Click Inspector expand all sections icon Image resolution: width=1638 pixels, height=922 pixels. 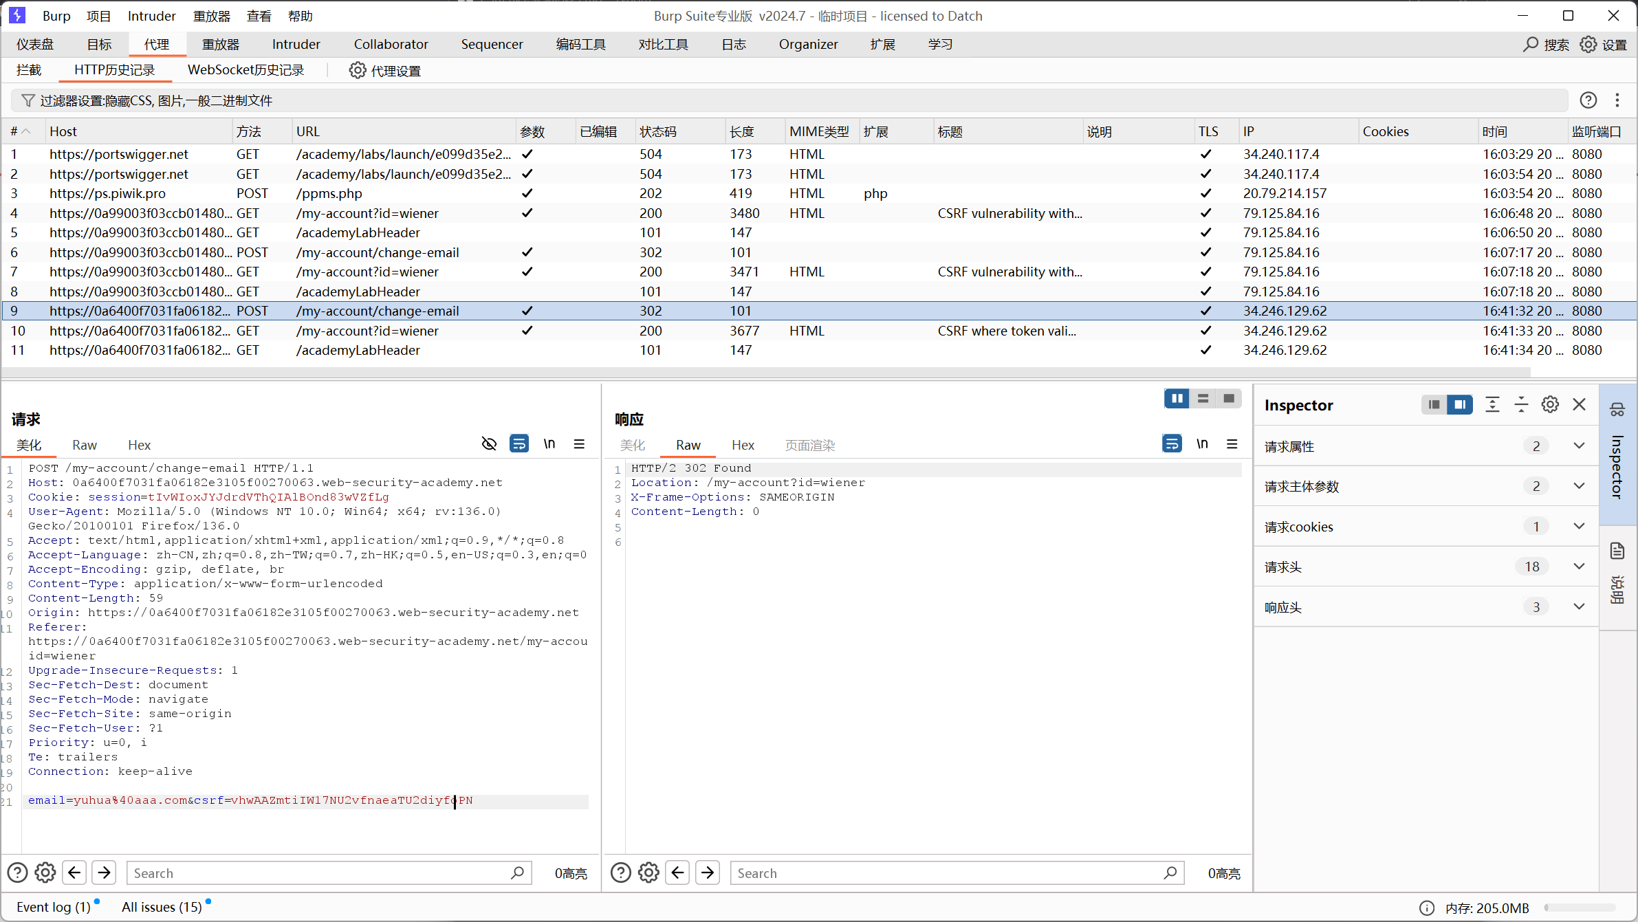(x=1492, y=405)
